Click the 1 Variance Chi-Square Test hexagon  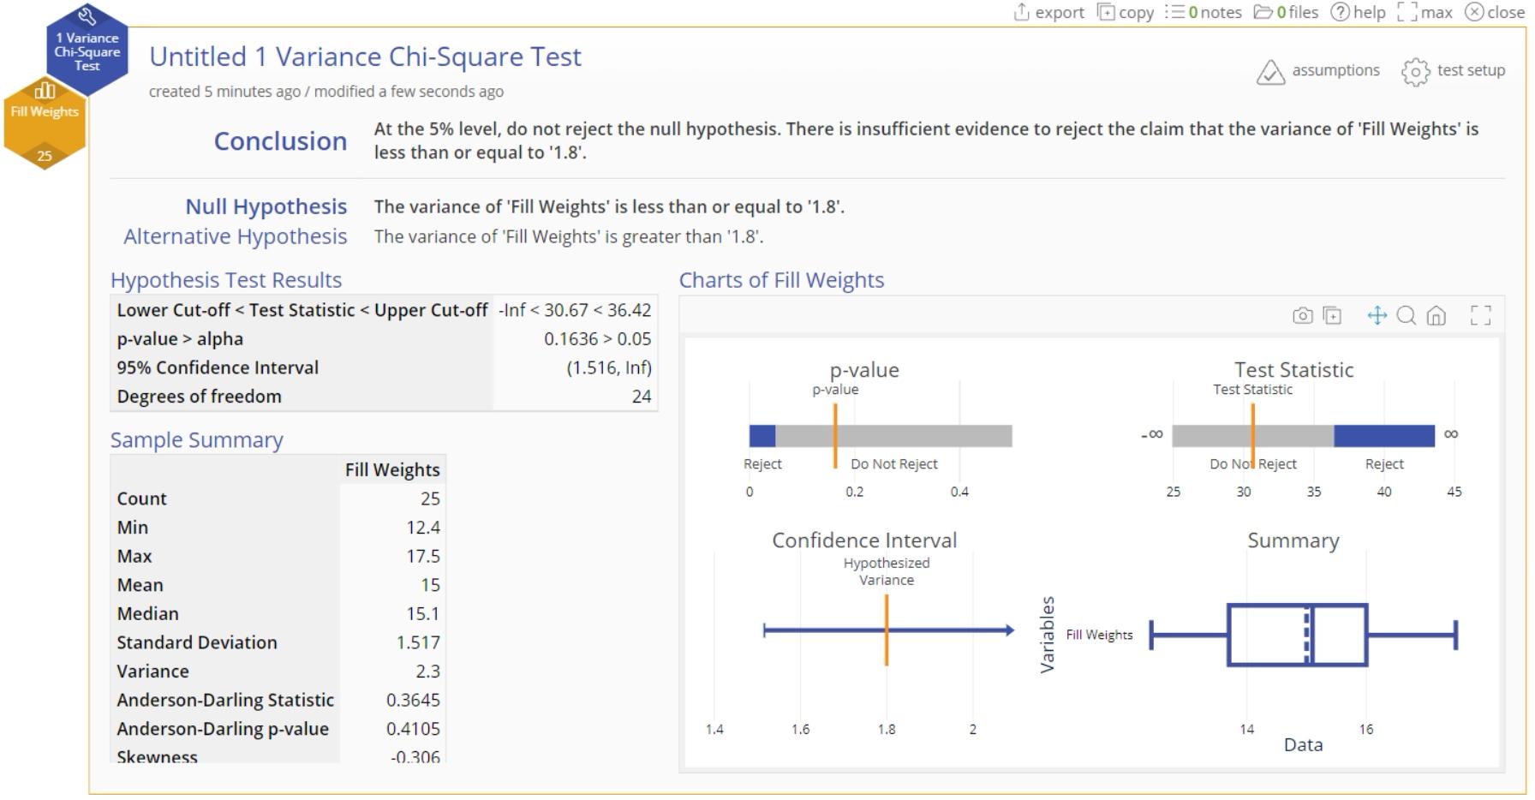87,49
